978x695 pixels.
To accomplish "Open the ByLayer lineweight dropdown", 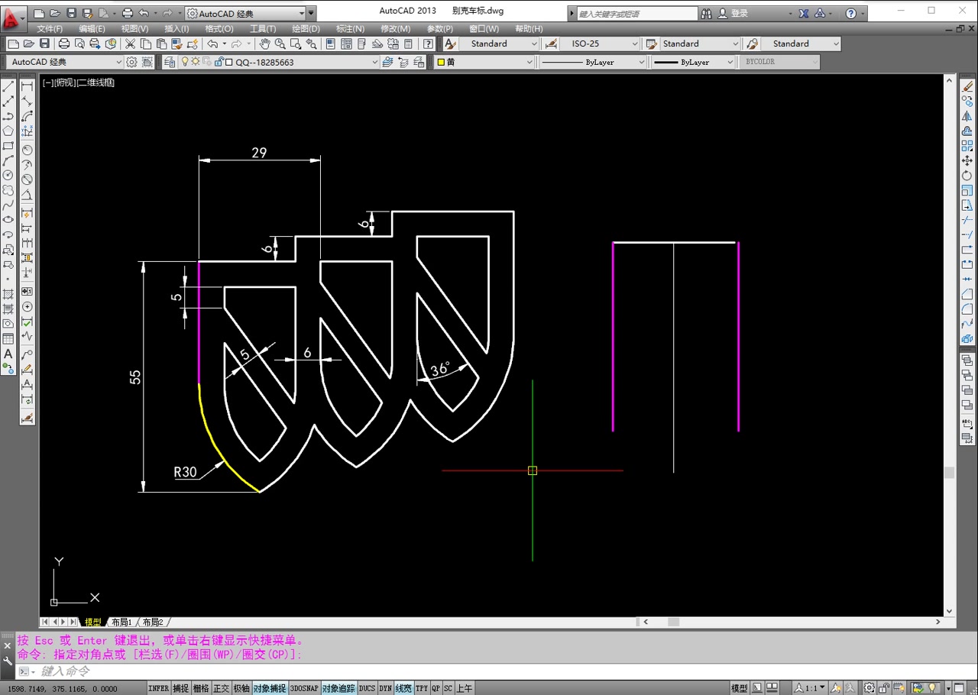I will click(693, 62).
